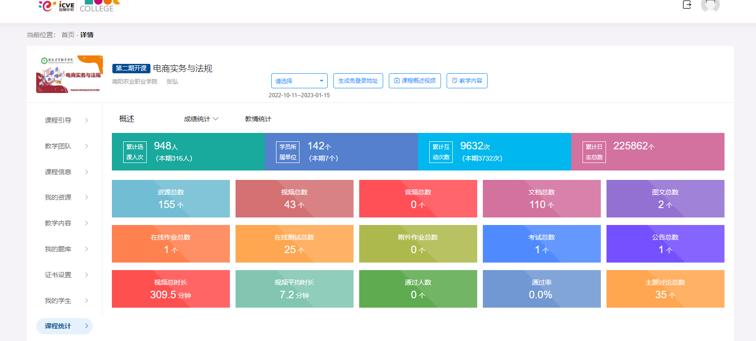Viewport: 756px width, 341px height.
Task: Click the teaching content document icon
Action: (455, 81)
